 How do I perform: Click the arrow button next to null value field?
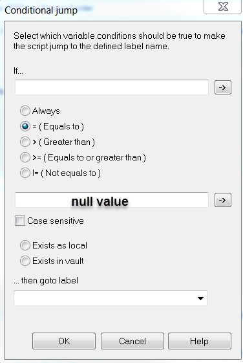223,200
